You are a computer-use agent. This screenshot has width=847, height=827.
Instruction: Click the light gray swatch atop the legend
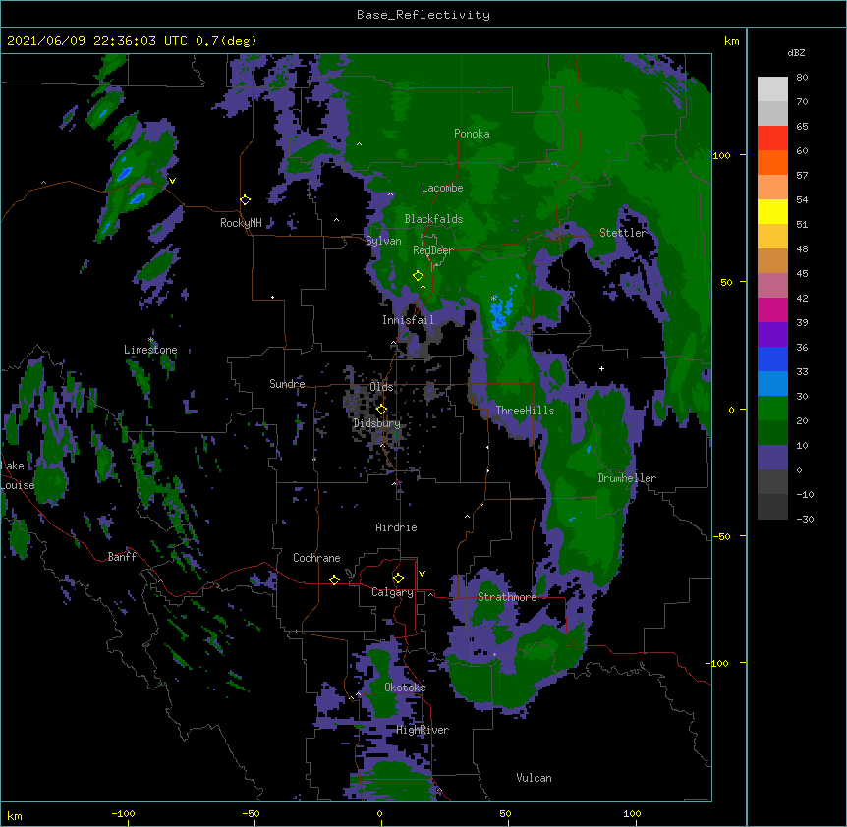(772, 89)
